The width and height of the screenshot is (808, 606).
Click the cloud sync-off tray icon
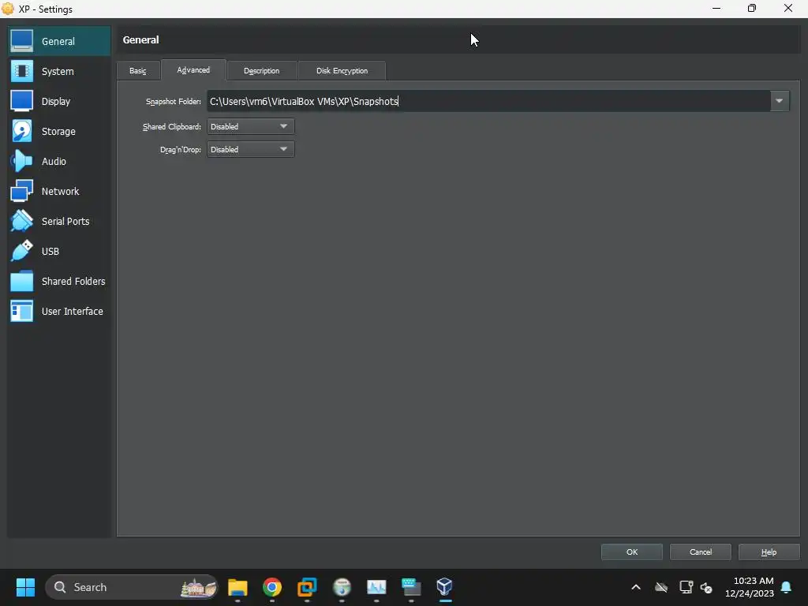661,587
